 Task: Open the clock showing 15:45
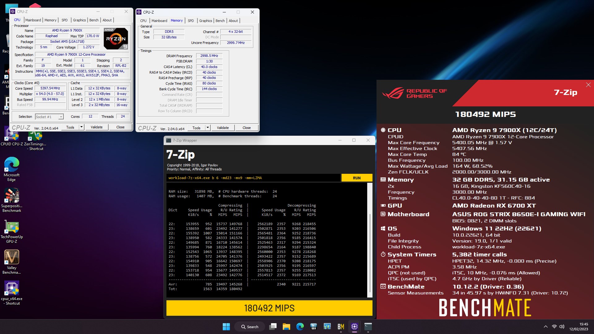(579, 327)
